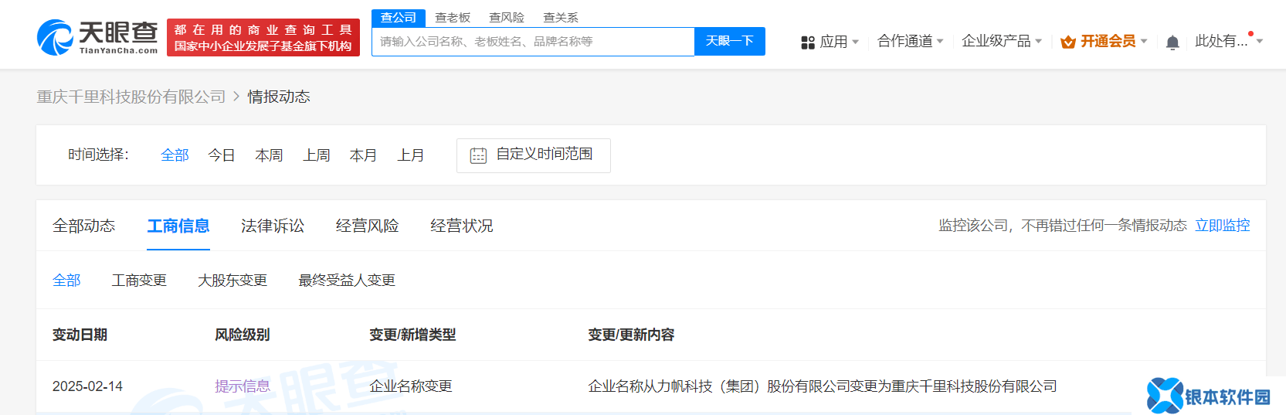This screenshot has width=1286, height=415.
Task: Click the 银本软件园 watermark logo
Action: click(x=1209, y=396)
